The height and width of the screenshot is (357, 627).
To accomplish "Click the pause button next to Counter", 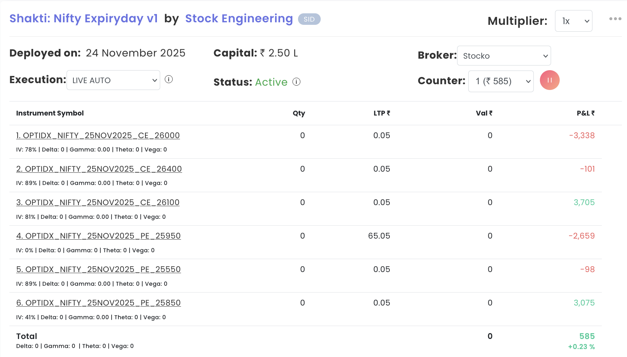I will tap(549, 80).
